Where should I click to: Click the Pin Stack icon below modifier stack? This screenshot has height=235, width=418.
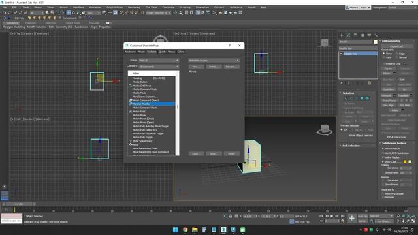[x=341, y=83]
